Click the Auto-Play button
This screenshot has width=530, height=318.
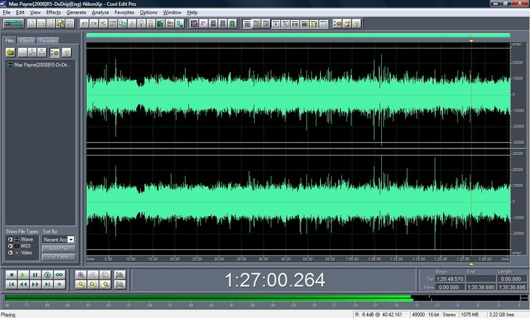59,249
